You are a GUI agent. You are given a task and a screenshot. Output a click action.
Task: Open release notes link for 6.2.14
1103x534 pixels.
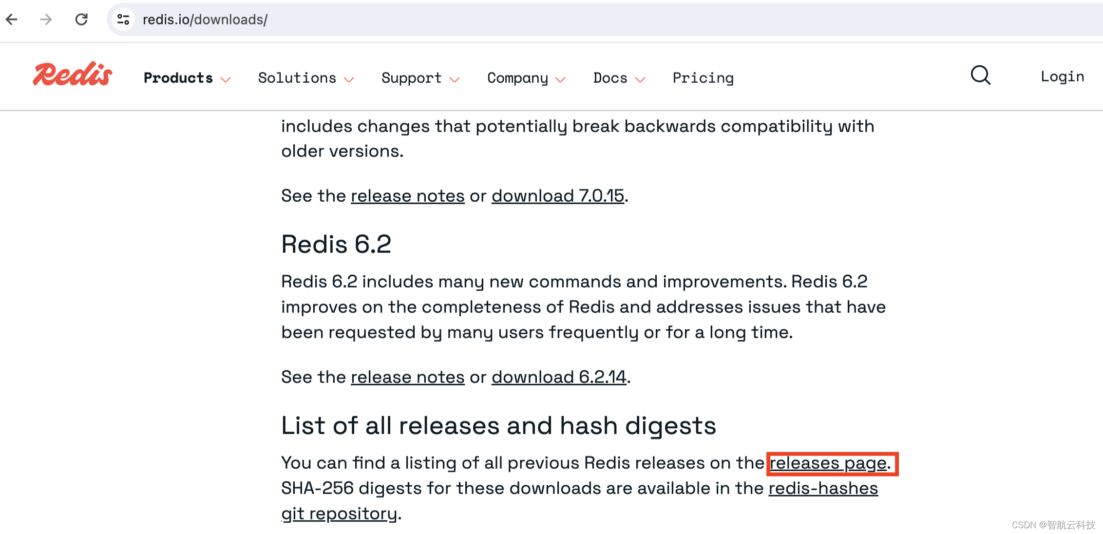coord(408,377)
